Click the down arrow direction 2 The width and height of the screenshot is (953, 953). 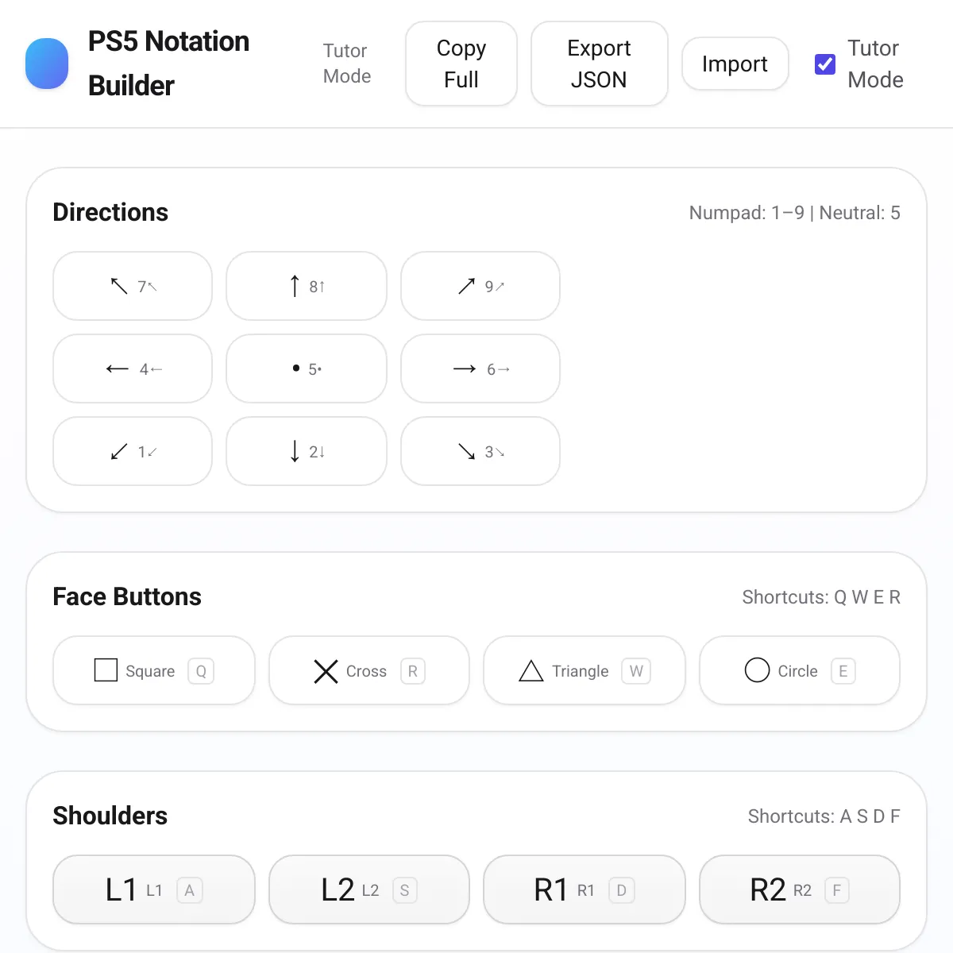[x=307, y=451]
